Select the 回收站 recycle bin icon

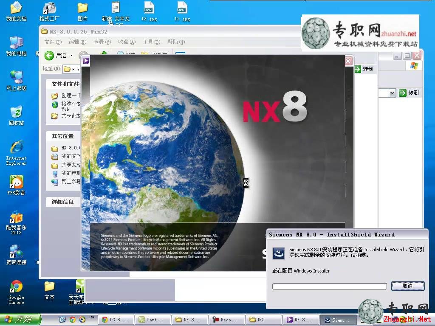click(16, 115)
